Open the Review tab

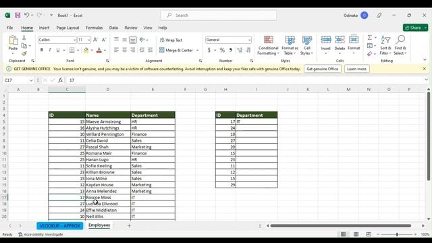point(131,28)
